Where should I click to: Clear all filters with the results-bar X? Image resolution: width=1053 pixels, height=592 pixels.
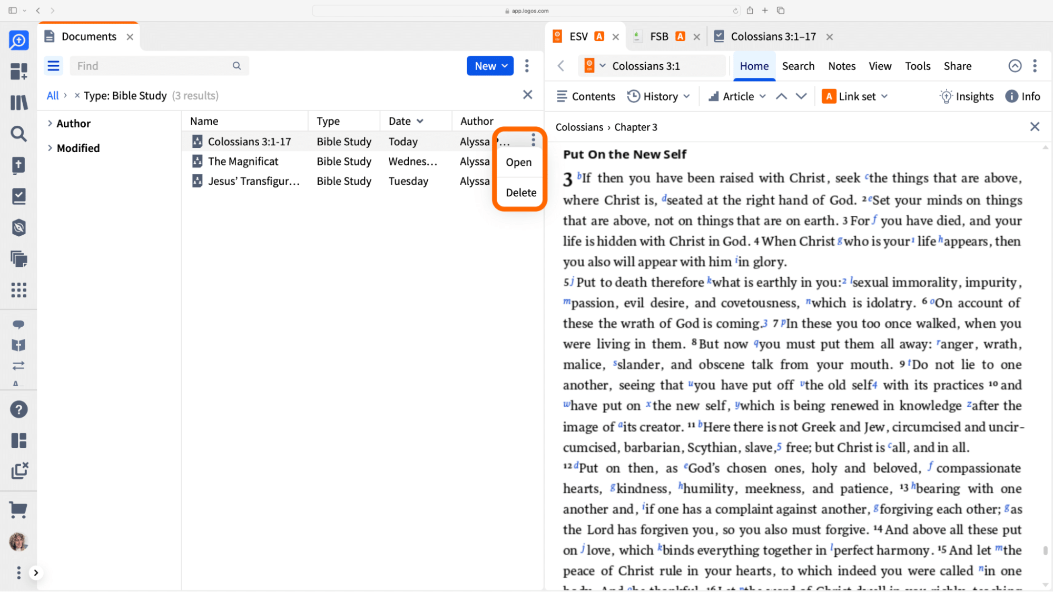pyautogui.click(x=527, y=95)
